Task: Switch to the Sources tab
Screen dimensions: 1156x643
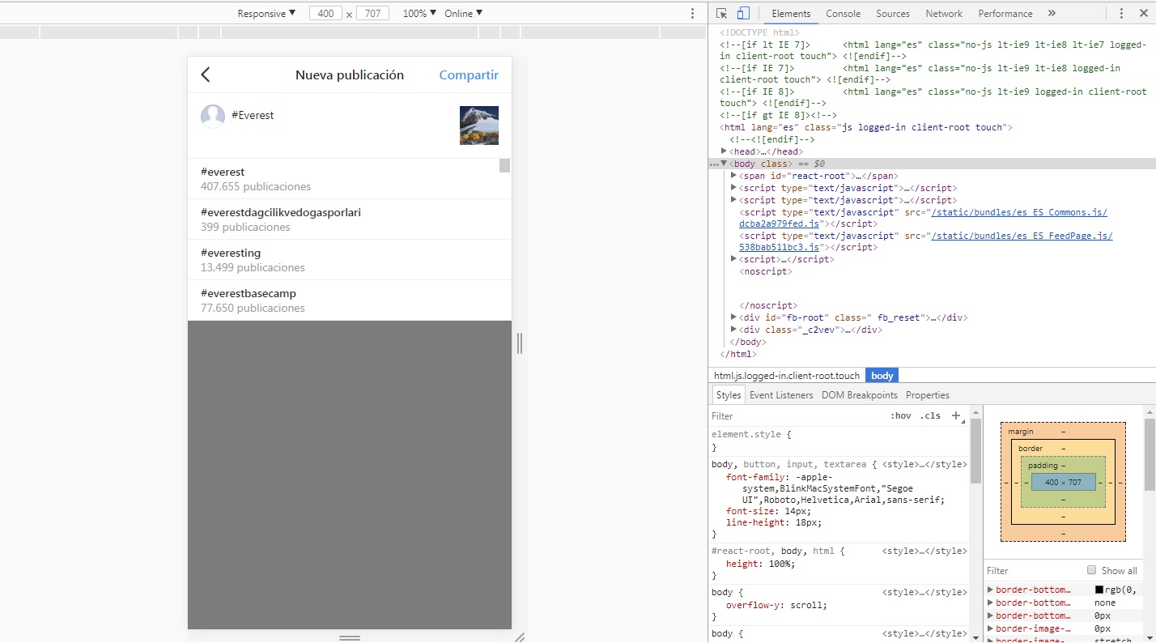Action: pyautogui.click(x=893, y=14)
